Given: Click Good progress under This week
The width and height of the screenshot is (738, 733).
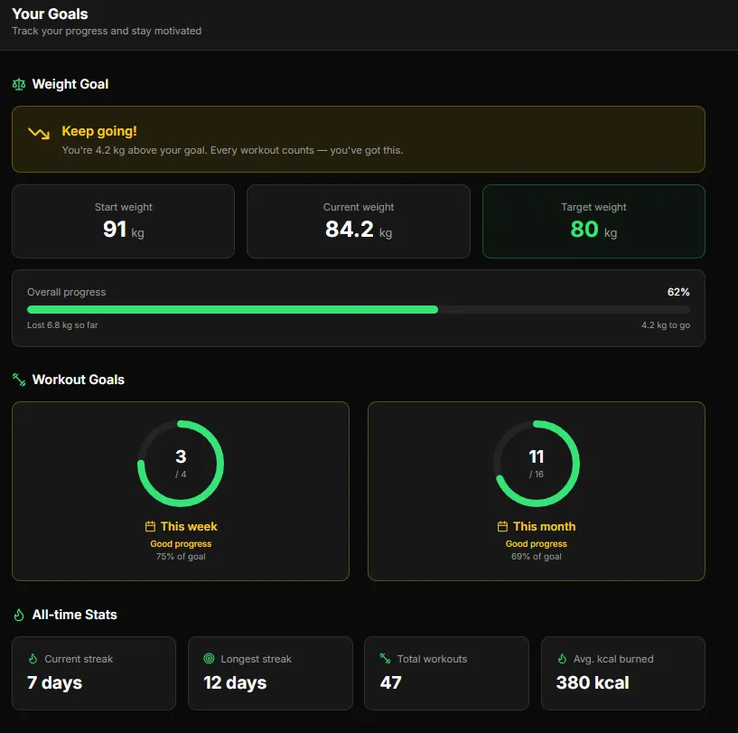Looking at the screenshot, I should pos(181,543).
